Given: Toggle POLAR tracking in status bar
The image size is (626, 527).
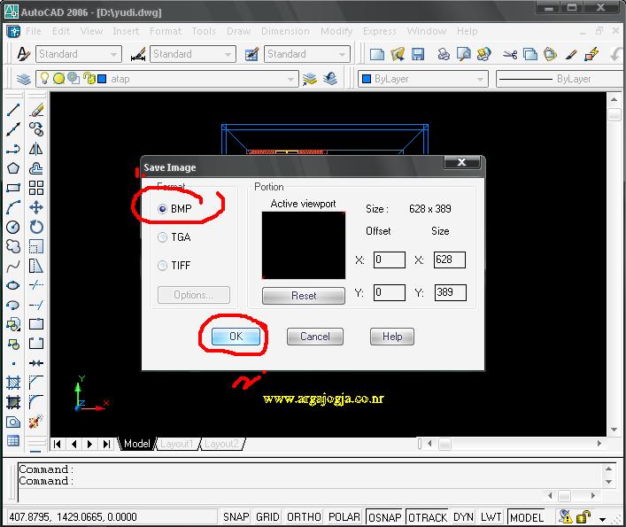Looking at the screenshot, I should coord(344,517).
